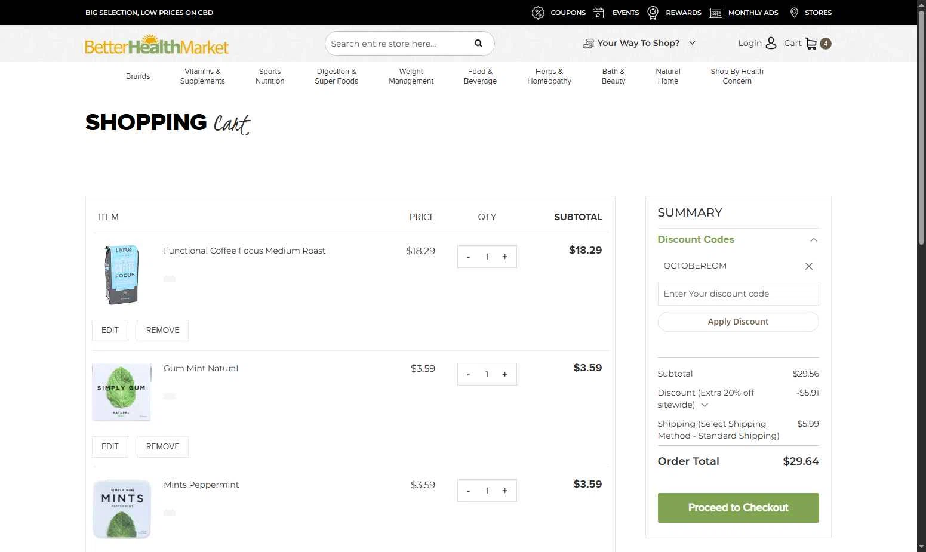Click the Gum Mint Natural quantity field

487,374
